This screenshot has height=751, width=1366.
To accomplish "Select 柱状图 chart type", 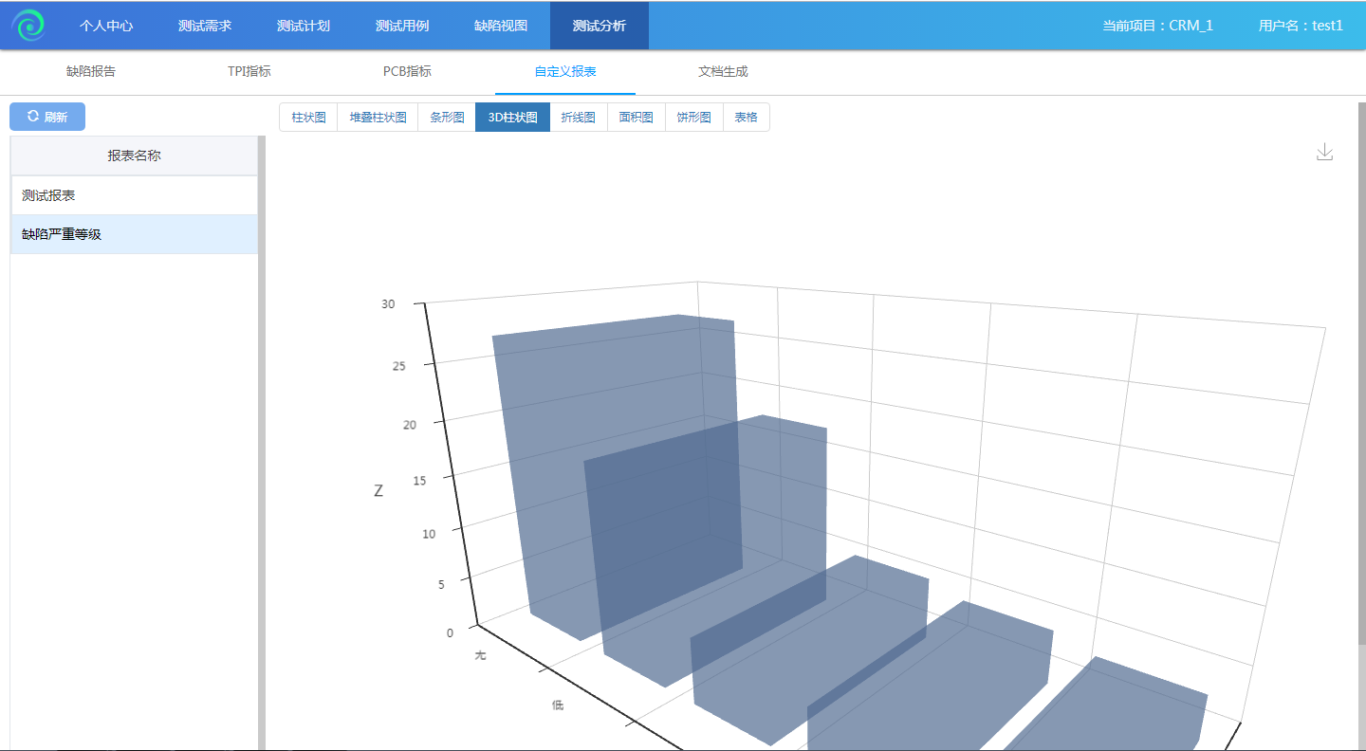I will click(309, 118).
